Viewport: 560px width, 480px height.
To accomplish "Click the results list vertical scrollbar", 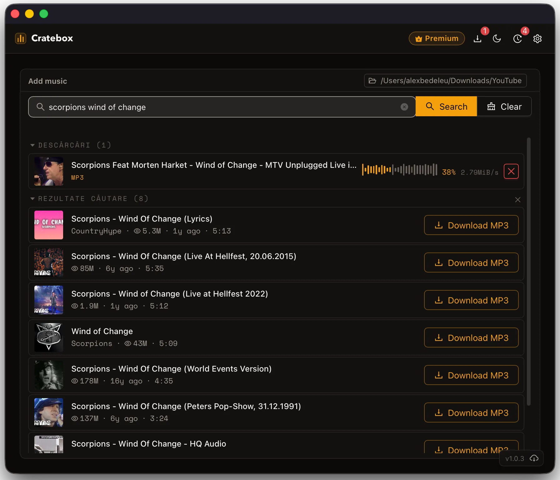I will [x=529, y=272].
